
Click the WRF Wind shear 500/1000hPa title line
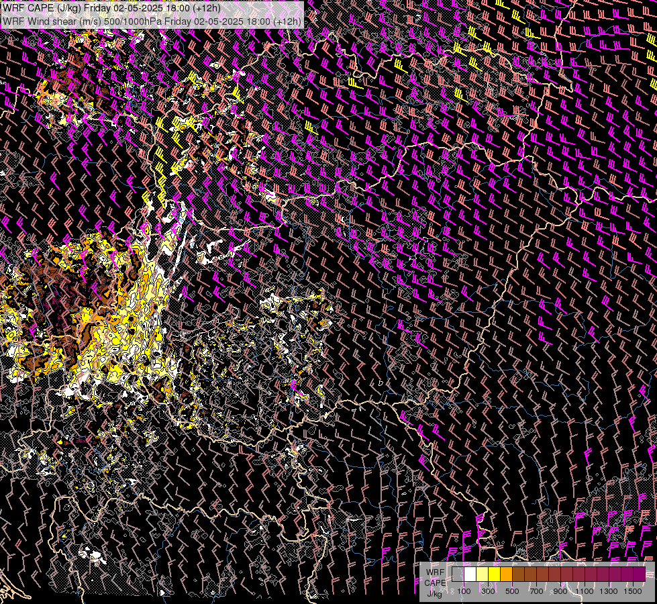tap(152, 21)
